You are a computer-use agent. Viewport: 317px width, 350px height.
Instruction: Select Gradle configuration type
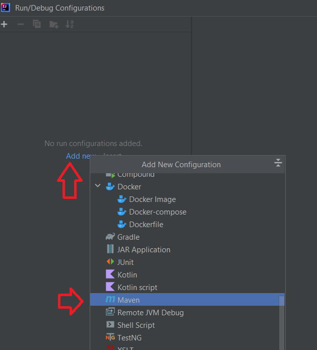tap(187, 237)
